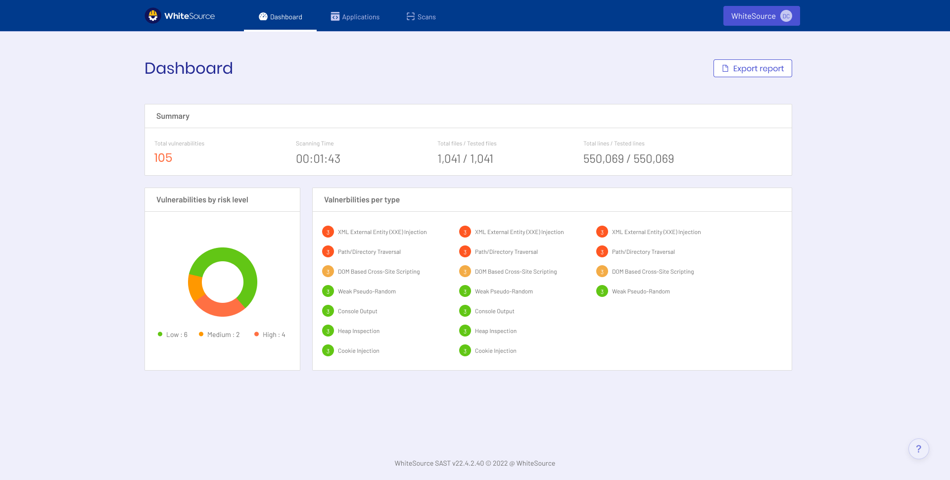Screen dimensions: 950x480
Task: Click the Scans icon in the top bar
Action: 410,16
